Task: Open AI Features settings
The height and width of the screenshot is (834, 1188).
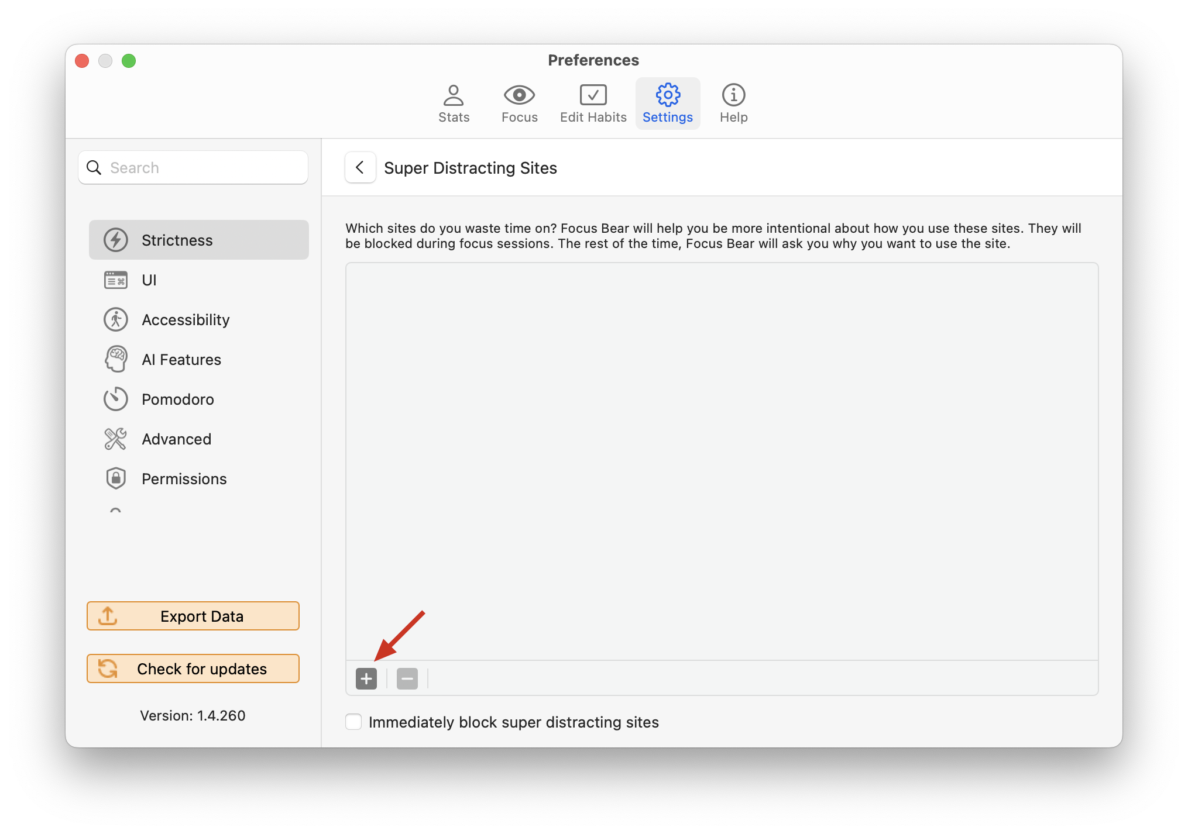Action: [199, 359]
